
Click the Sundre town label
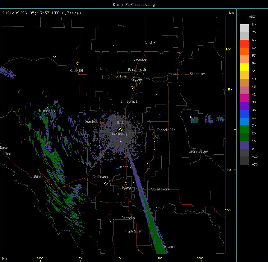click(x=91, y=122)
